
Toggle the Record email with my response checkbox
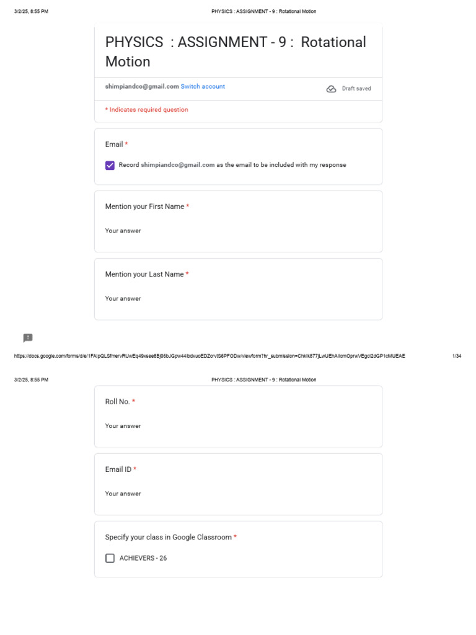click(x=110, y=165)
